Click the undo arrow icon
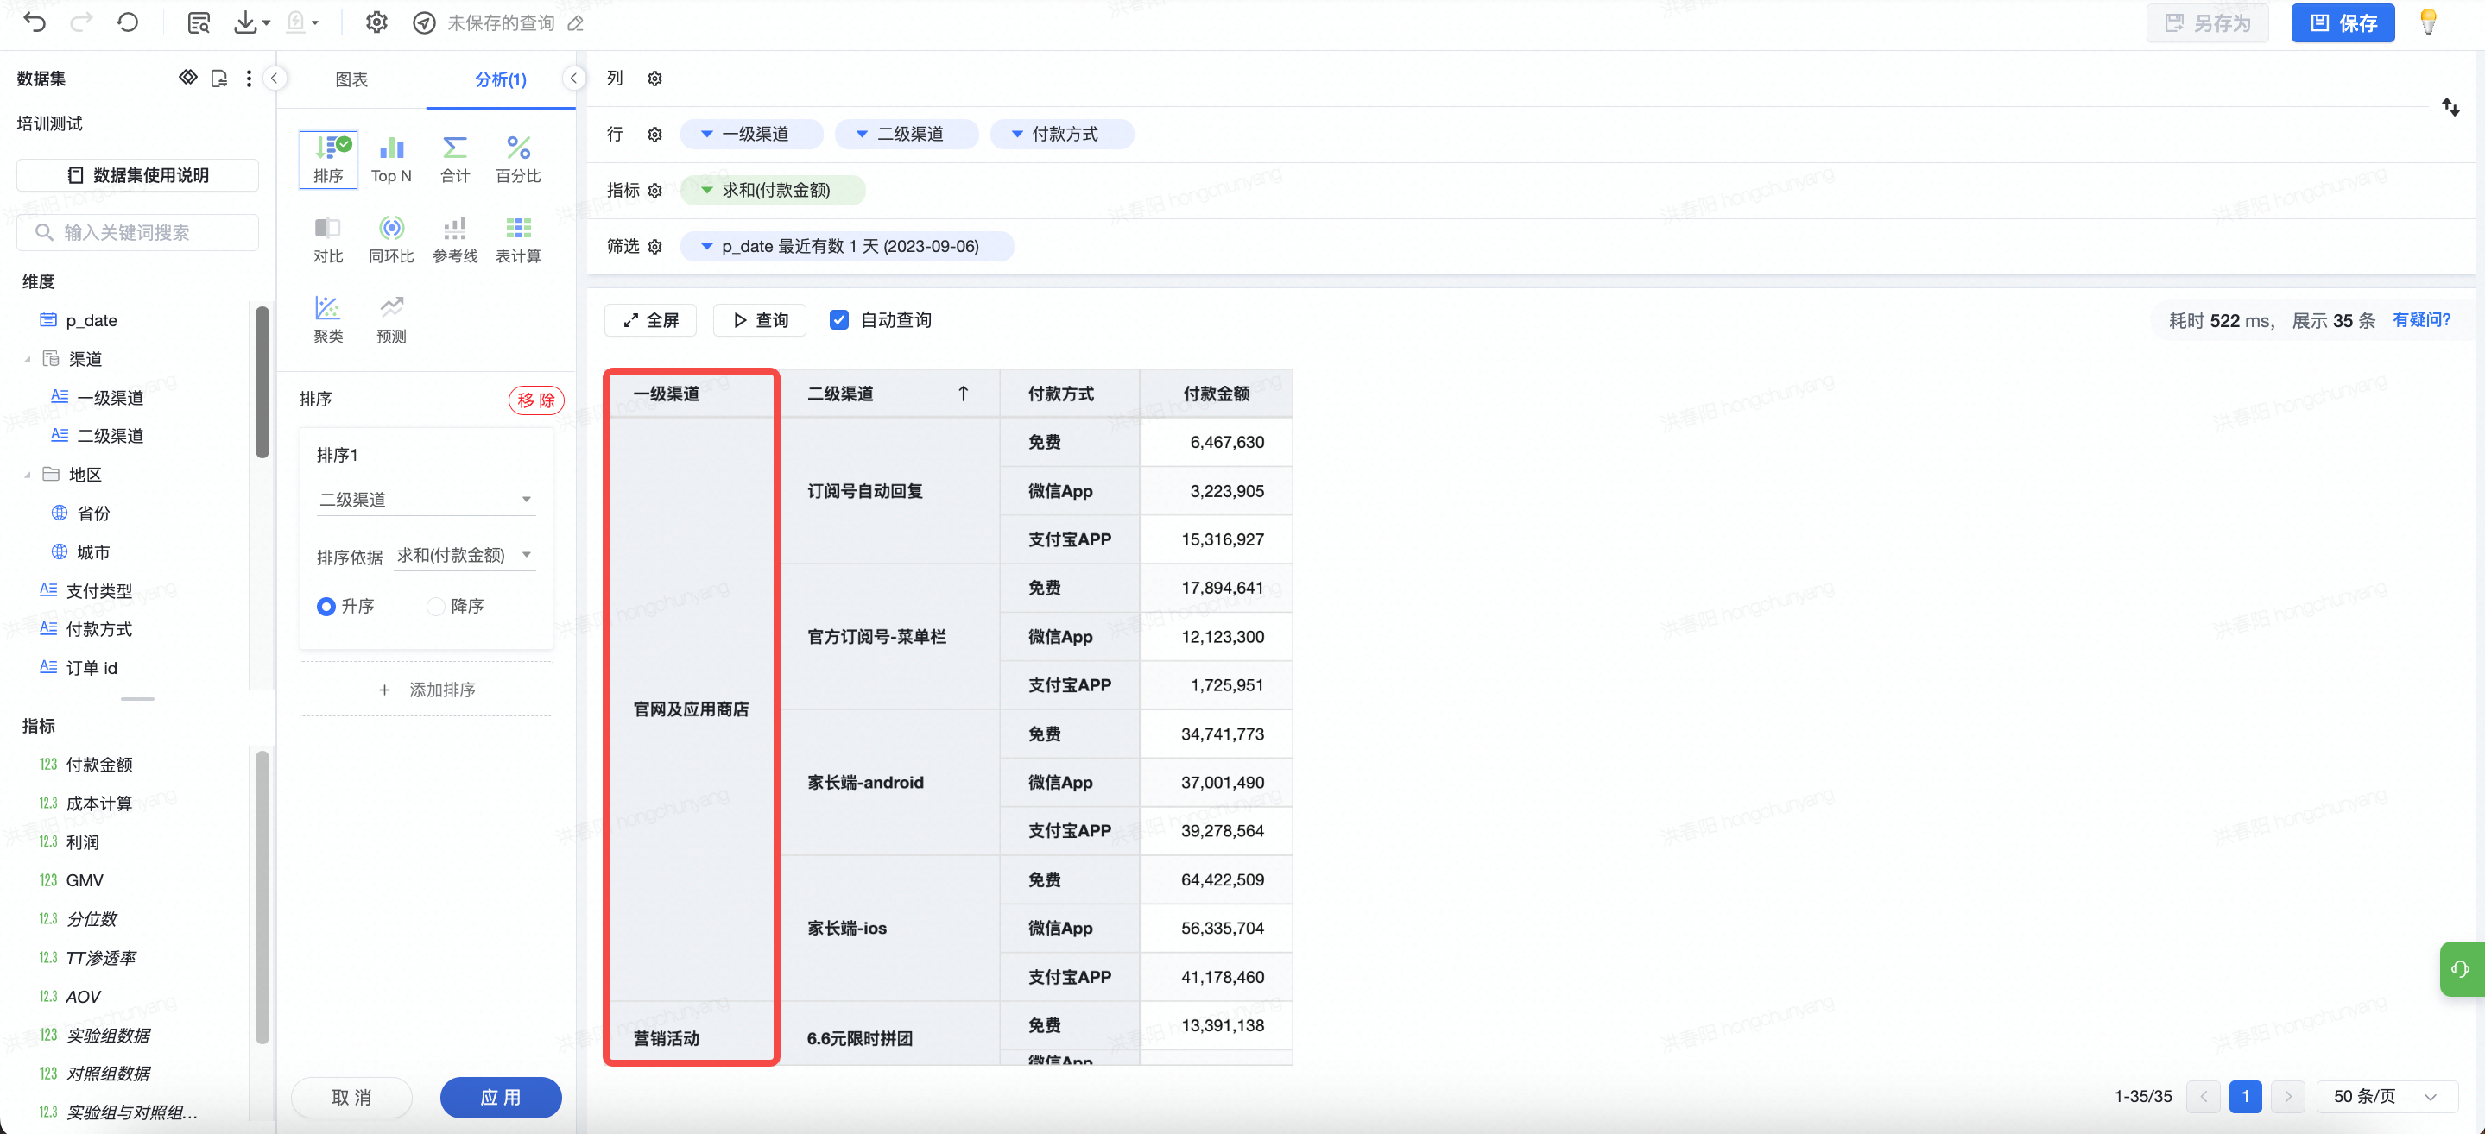 point(35,22)
